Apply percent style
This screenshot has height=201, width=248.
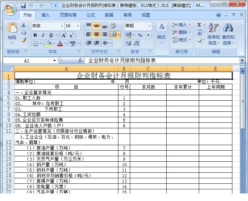pyautogui.click(x=140, y=35)
